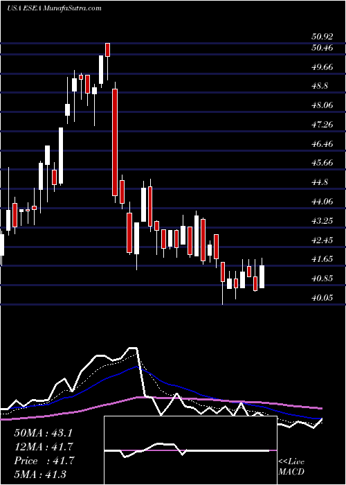Click inside the MACD inset chart box
346x485 pixels.
tap(190, 450)
